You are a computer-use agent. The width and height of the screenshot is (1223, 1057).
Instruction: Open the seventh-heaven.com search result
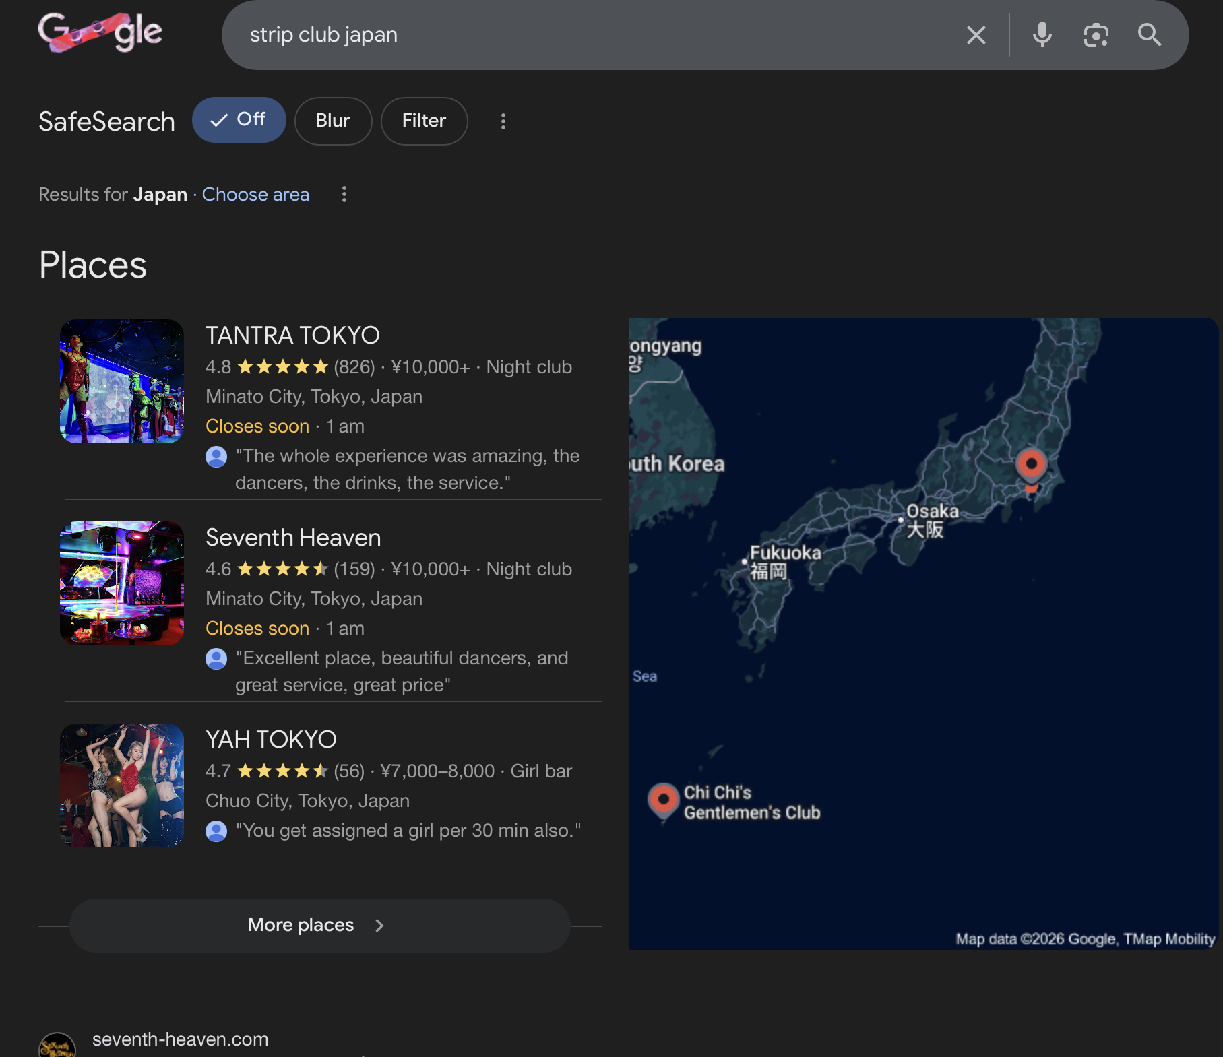180,1039
